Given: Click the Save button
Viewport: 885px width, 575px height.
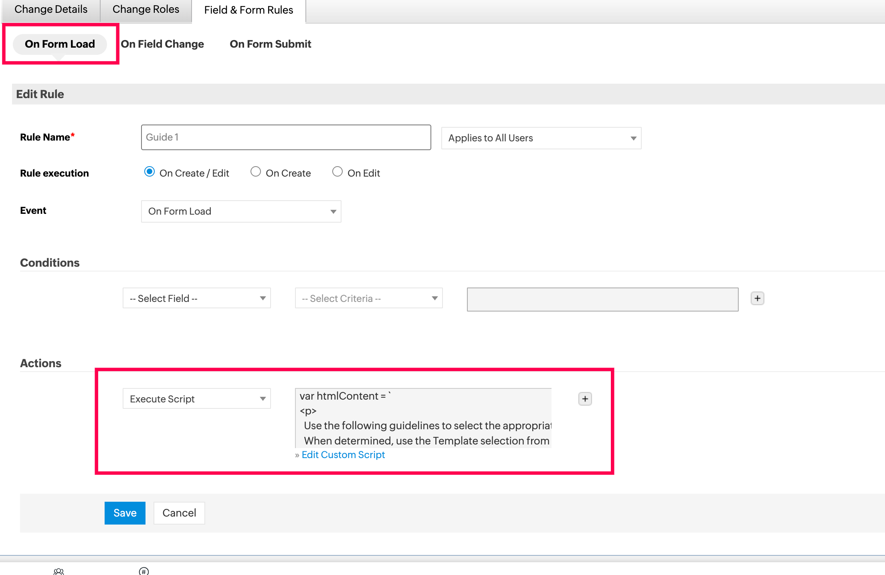Looking at the screenshot, I should point(125,513).
